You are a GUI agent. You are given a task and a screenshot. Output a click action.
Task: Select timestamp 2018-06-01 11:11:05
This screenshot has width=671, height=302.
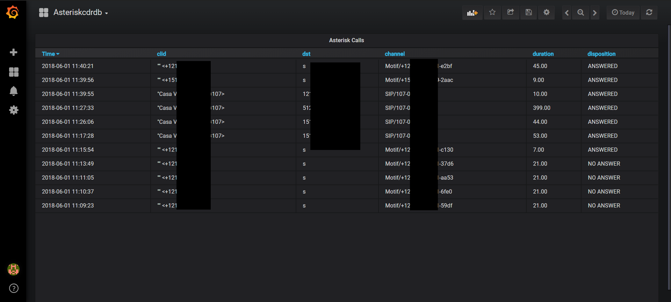68,178
